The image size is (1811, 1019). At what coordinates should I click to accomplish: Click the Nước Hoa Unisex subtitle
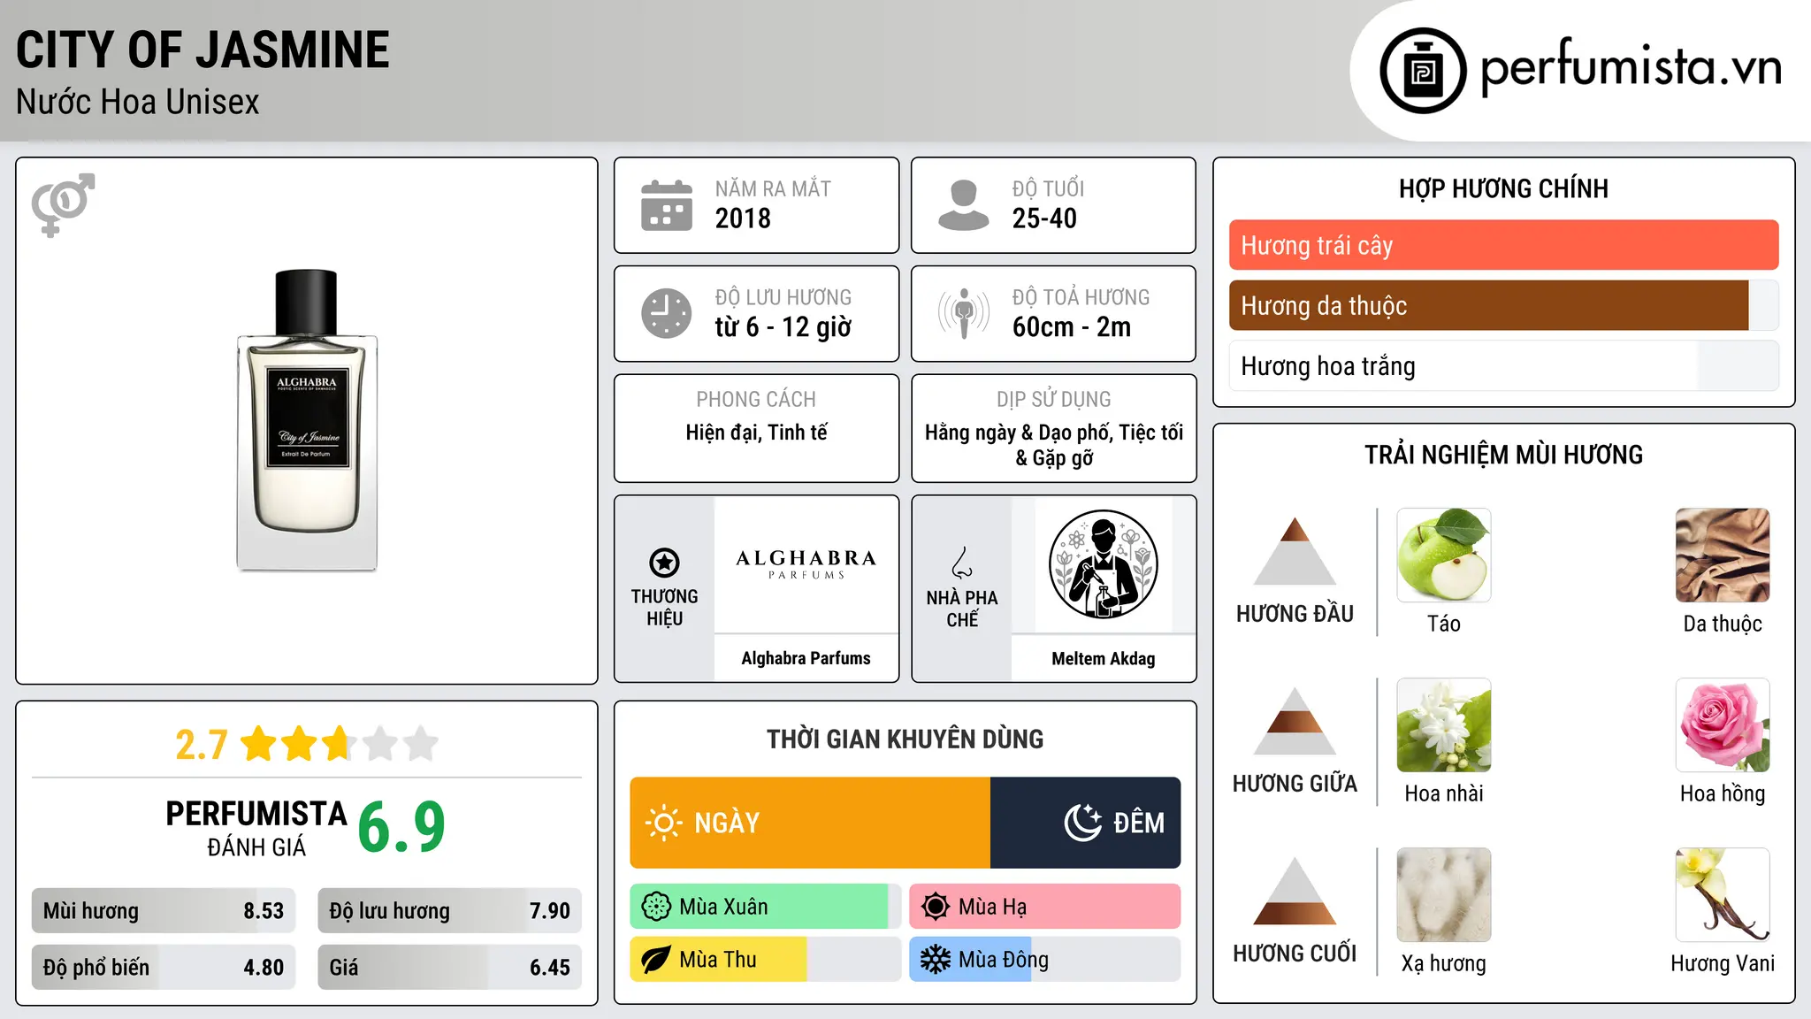[138, 103]
